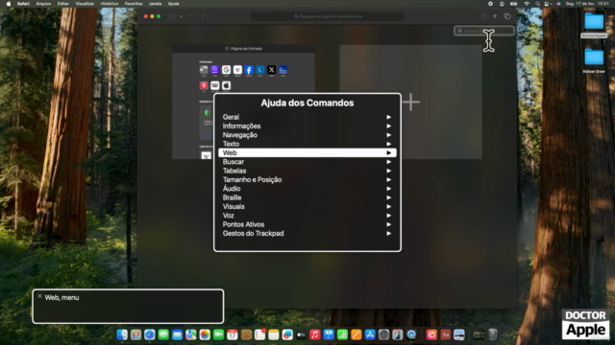Screen dimensions: 615x345
Task: Open Calendar from the Dock
Action: (x=233, y=334)
